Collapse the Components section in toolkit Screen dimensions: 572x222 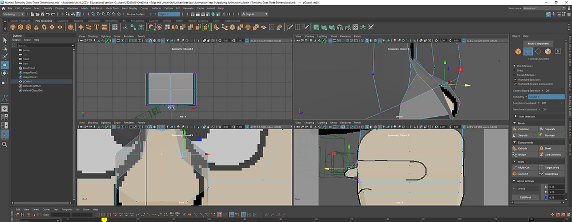coord(538,143)
